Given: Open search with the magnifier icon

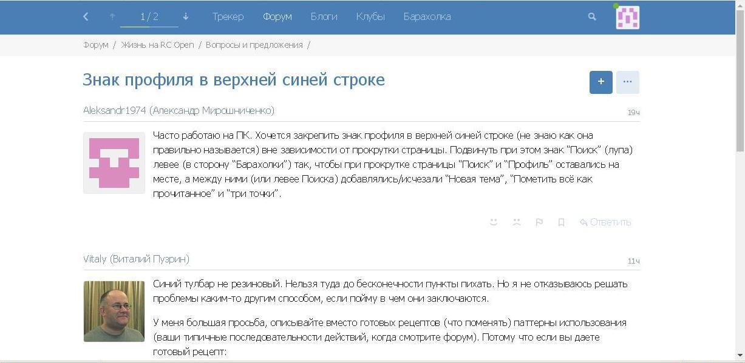Looking at the screenshot, I should [x=592, y=17].
